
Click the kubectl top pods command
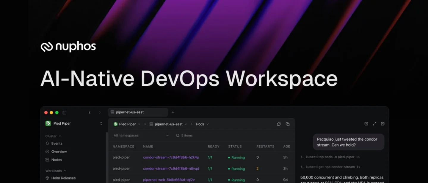pyautogui.click(x=330, y=157)
